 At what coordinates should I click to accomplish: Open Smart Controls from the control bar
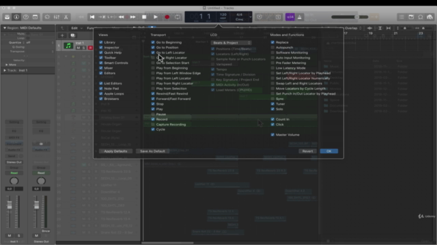[x=47, y=17]
